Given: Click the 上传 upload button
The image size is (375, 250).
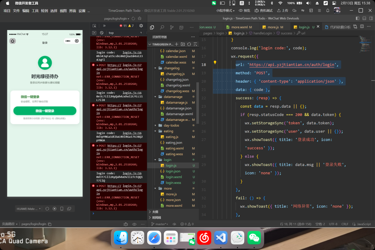Looking at the screenshot, I should pos(282,11).
